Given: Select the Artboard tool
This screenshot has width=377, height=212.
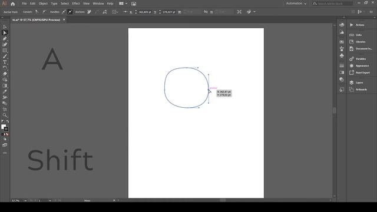Looking at the screenshot, I should pyautogui.click(x=5, y=109).
